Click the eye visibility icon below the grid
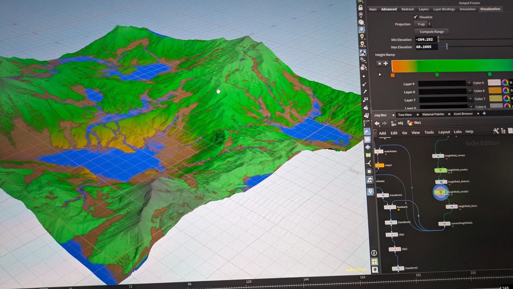 pos(375,270)
